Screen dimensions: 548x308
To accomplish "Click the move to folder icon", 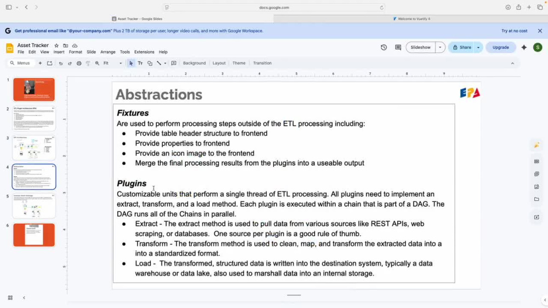I will pos(65,46).
